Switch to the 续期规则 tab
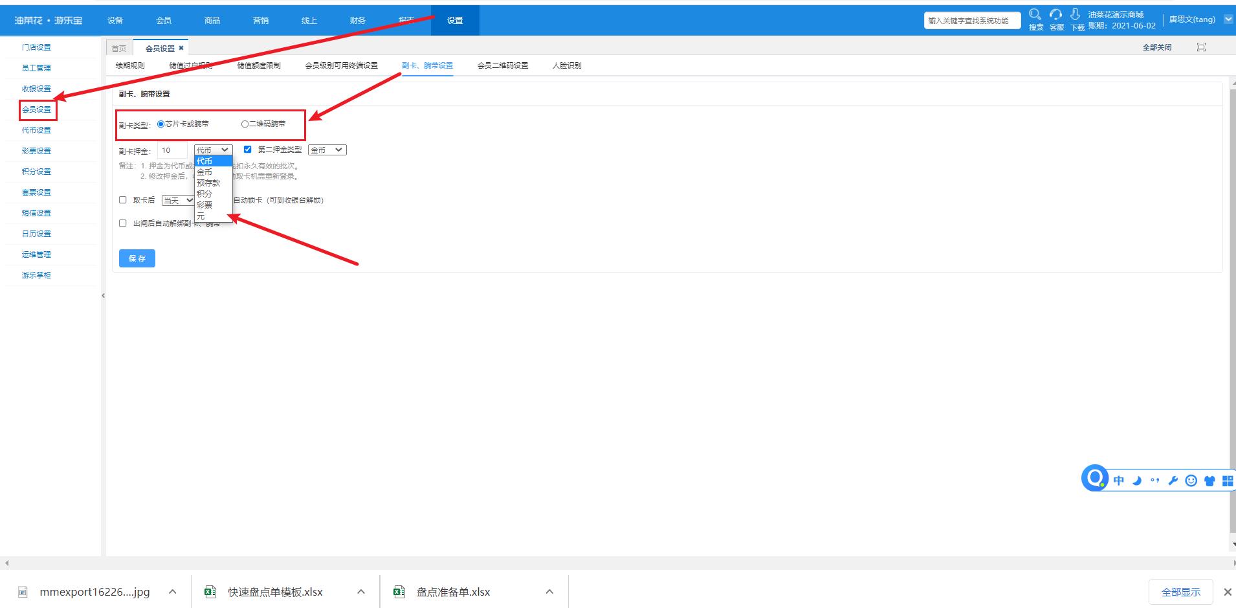Viewport: 1236px width, 608px height. (x=130, y=65)
